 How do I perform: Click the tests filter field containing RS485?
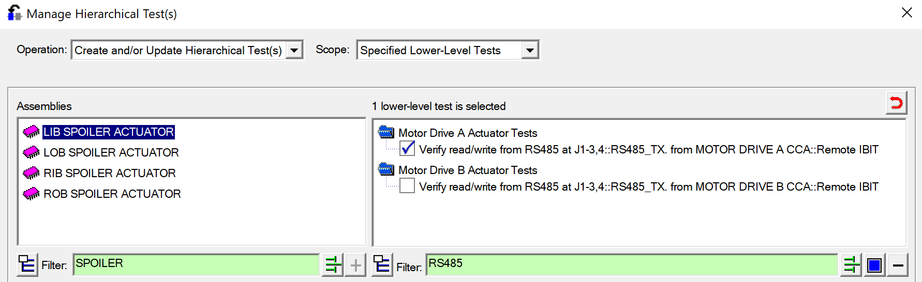631,264
